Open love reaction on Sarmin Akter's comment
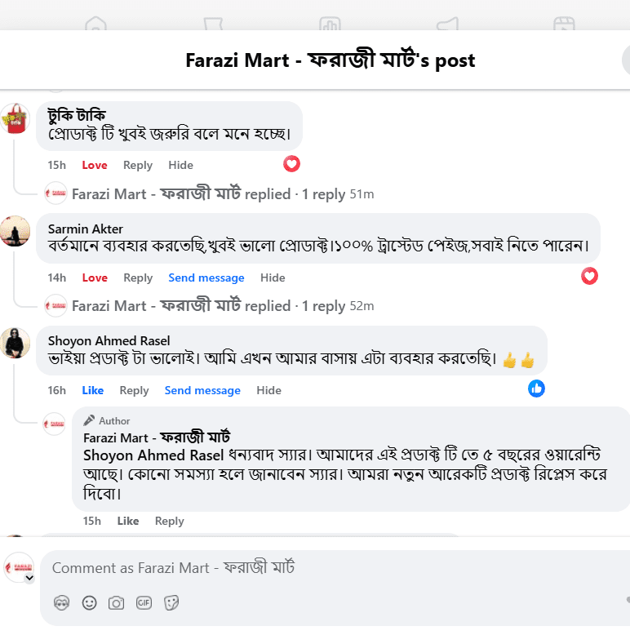Screen dimensions: 630x635 click(x=589, y=276)
